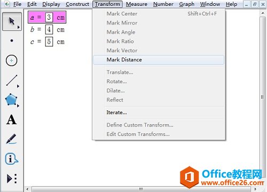This screenshot has height=192, width=267.
Task: Select the Compass circle tool
Action: click(12, 61)
